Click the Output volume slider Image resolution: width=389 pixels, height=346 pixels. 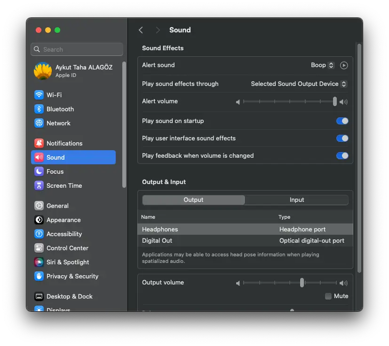coord(290,283)
